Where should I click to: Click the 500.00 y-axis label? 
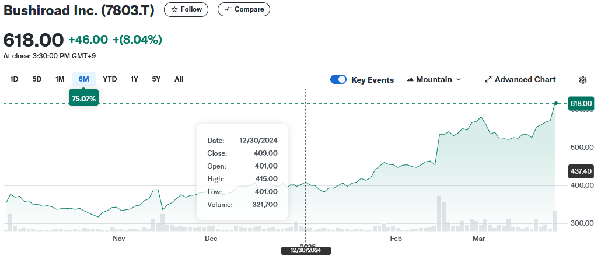pos(582,148)
